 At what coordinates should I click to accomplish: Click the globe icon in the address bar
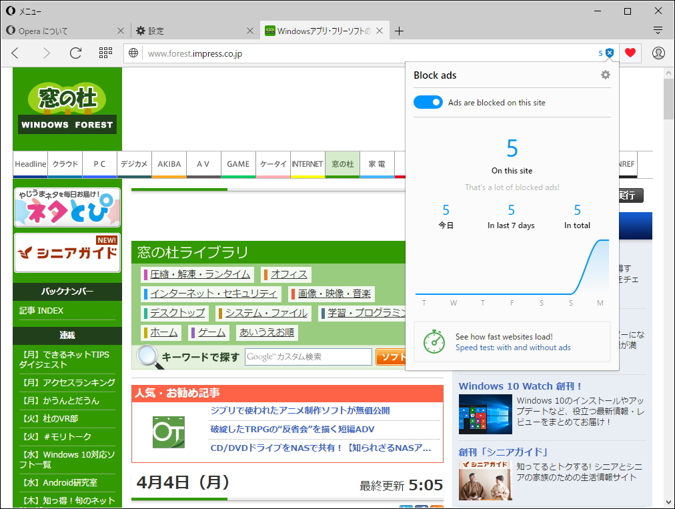(133, 53)
